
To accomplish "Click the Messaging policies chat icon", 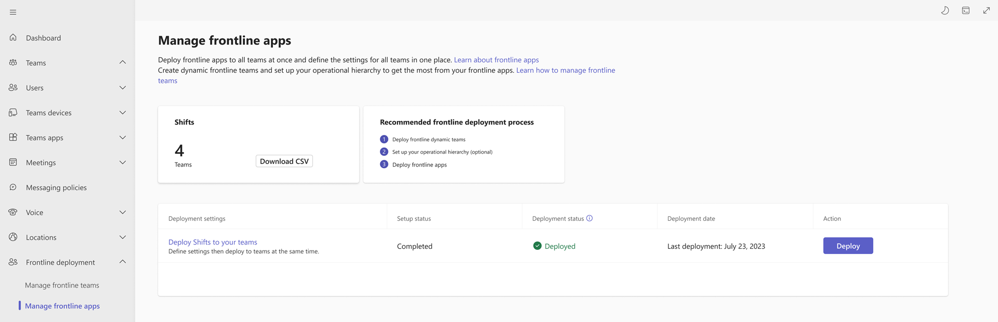I will [13, 187].
